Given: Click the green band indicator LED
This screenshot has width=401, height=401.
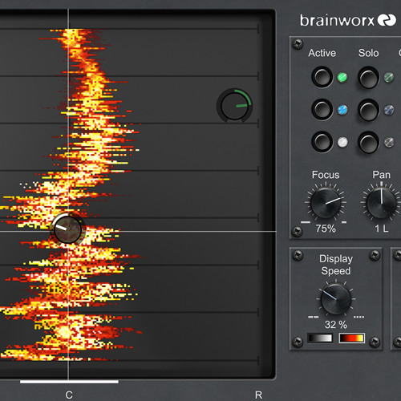Looking at the screenshot, I should [x=342, y=77].
